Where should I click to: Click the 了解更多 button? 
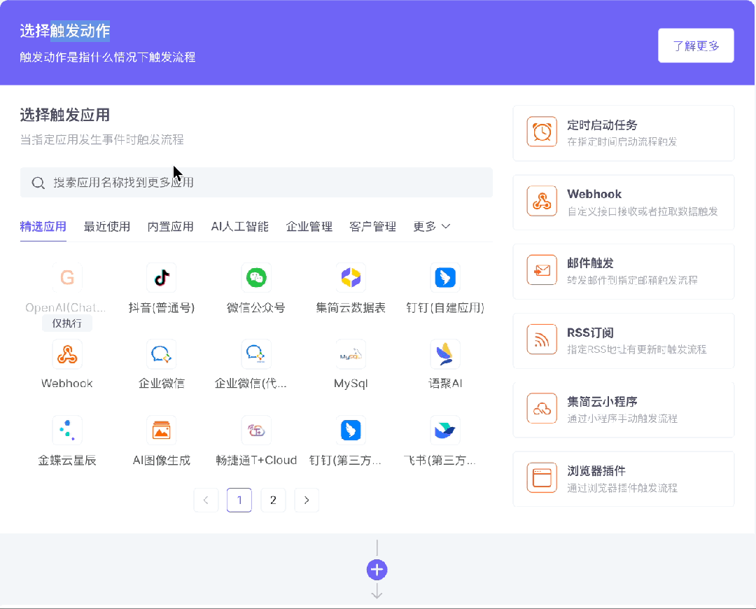(696, 45)
